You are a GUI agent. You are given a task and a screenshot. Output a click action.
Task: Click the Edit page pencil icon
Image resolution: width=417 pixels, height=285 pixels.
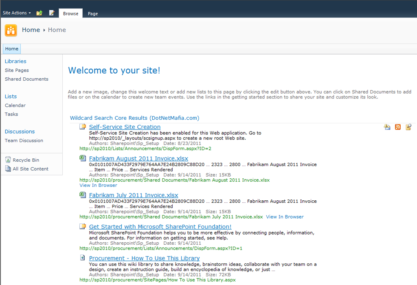[x=52, y=13]
